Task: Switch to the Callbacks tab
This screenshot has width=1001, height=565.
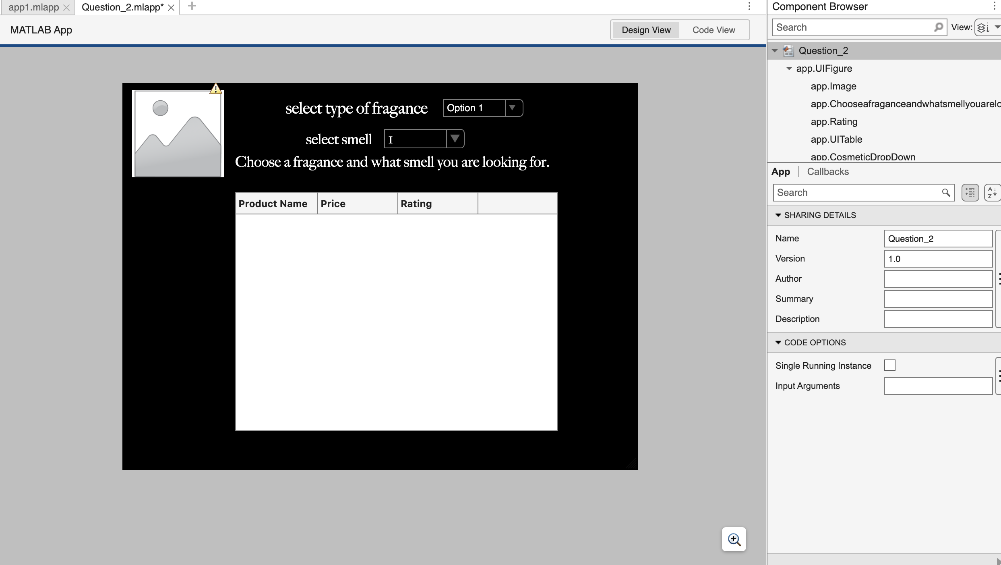Action: 827,171
